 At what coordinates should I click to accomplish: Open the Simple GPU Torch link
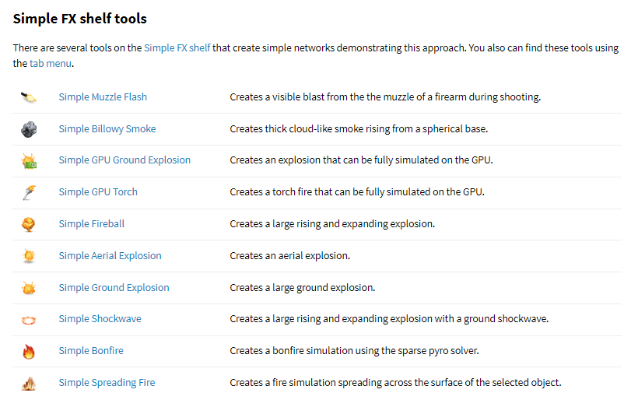[x=98, y=192]
